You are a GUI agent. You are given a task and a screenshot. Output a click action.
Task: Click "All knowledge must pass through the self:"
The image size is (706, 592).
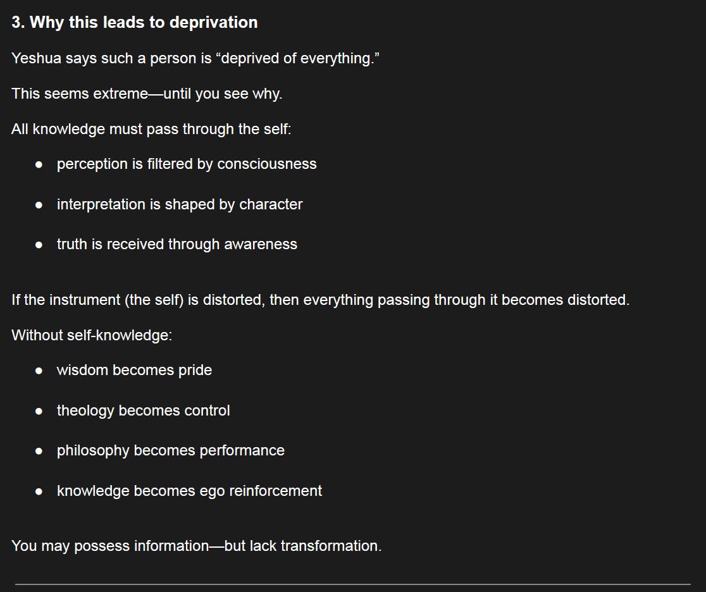(x=151, y=129)
